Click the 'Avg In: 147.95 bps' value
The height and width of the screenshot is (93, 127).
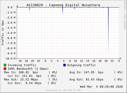pos(86,72)
